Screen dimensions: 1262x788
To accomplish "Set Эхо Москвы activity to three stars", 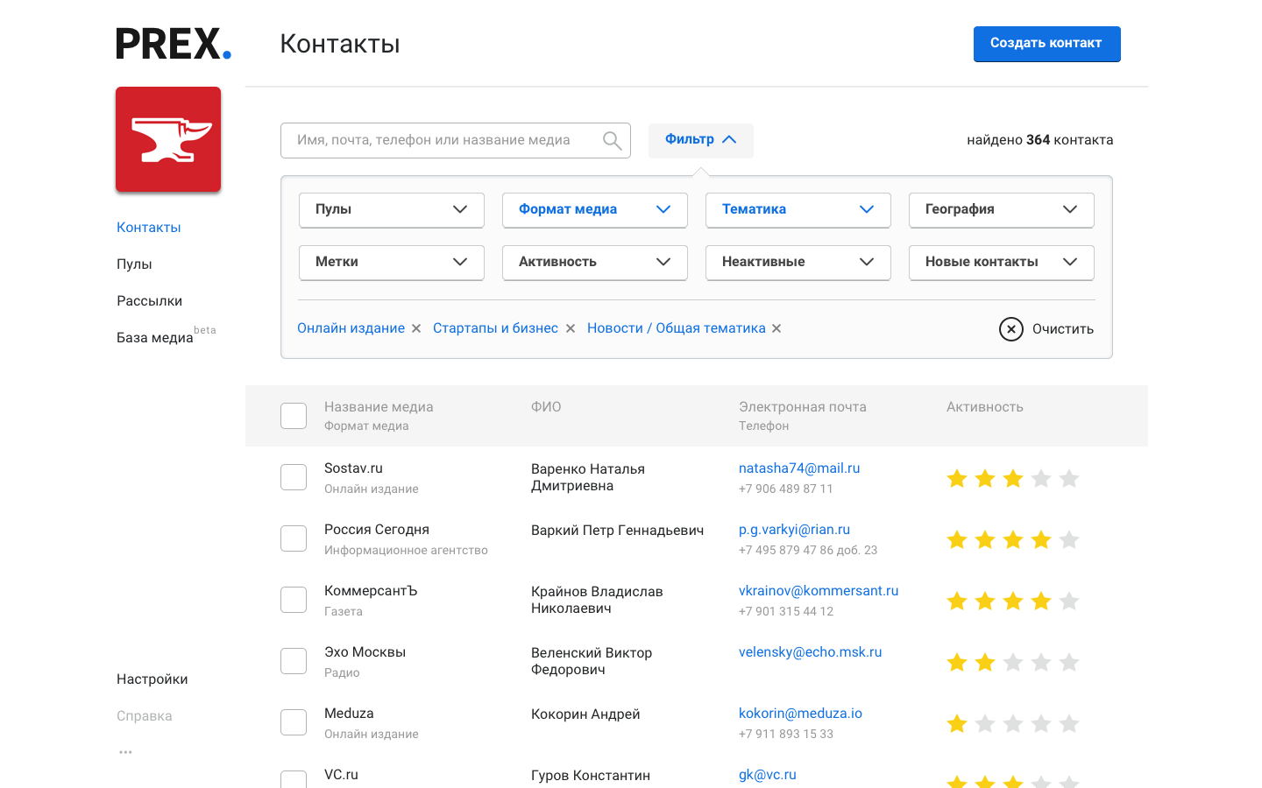I will tap(1013, 662).
